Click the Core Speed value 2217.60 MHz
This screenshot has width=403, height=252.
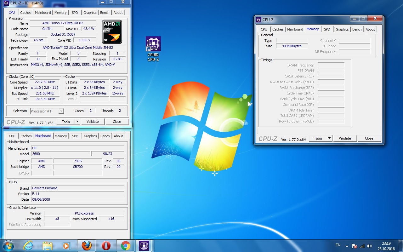[45, 82]
